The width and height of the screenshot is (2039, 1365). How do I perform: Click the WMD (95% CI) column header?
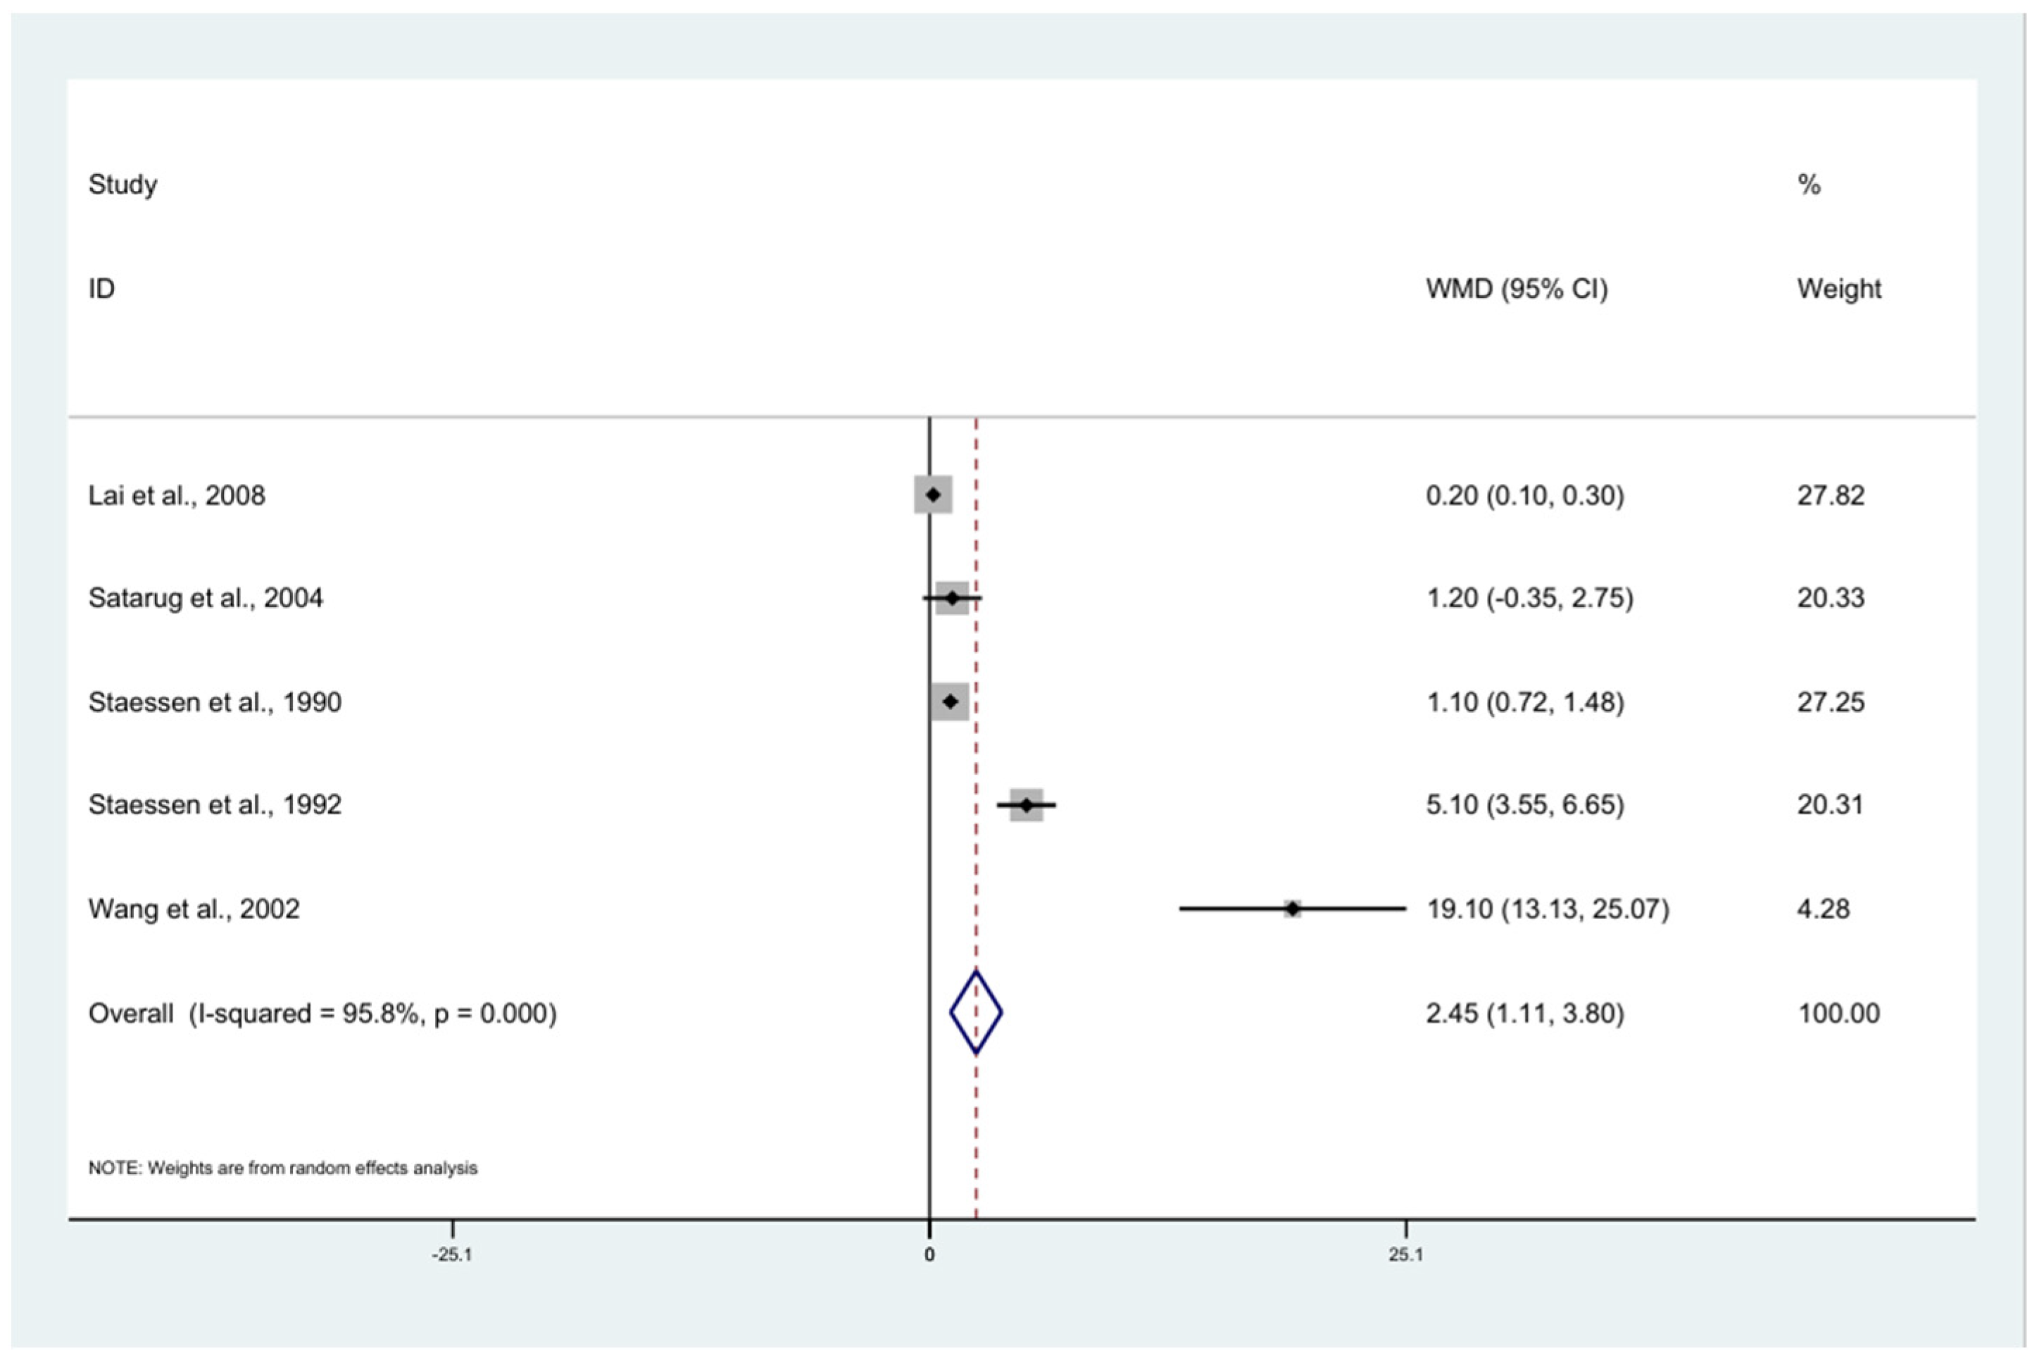click(1516, 288)
